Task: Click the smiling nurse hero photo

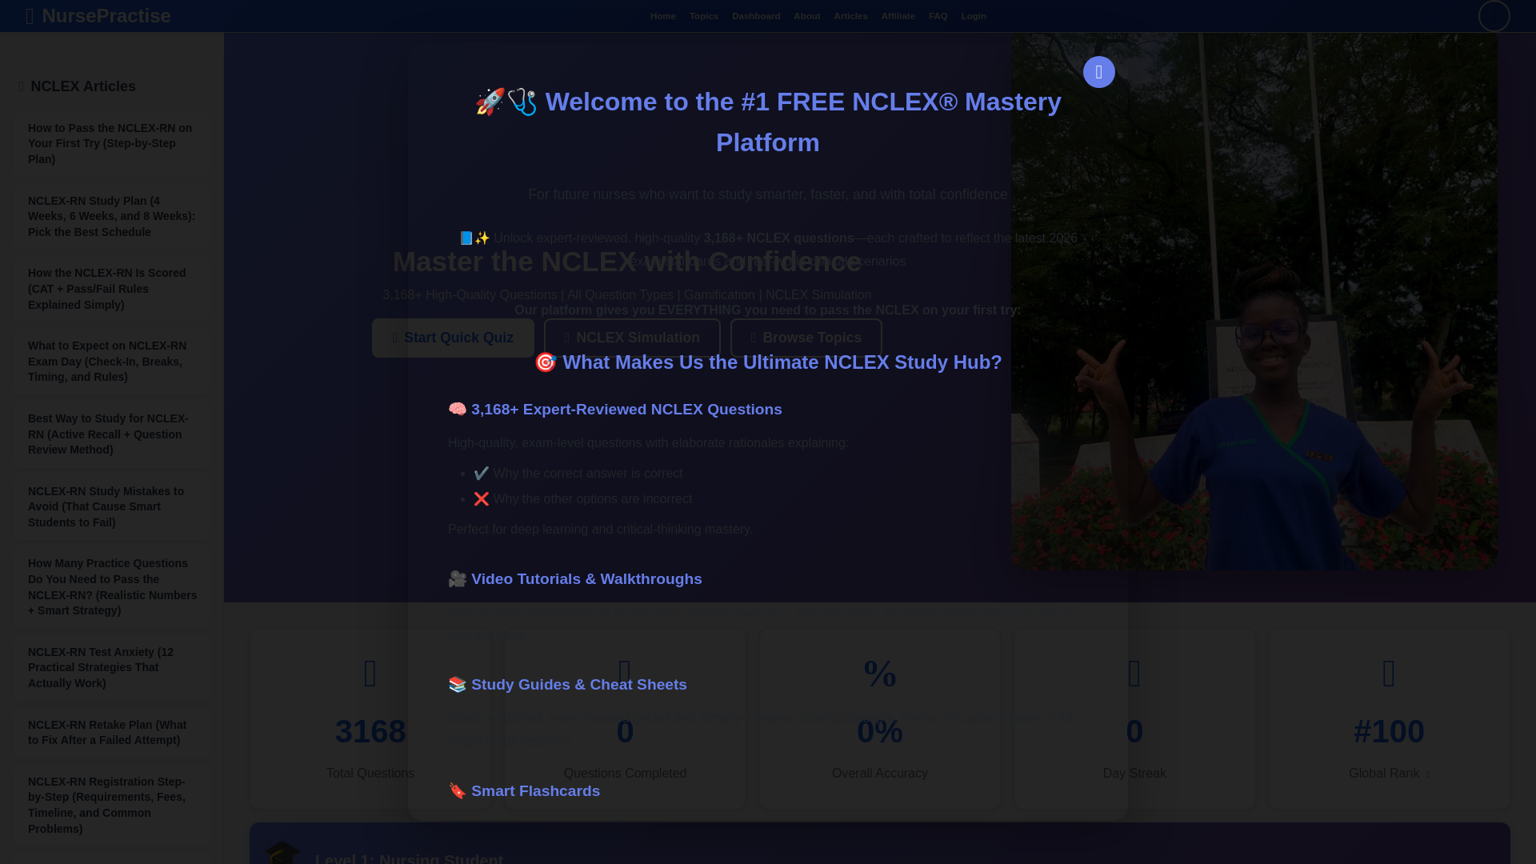Action: click(x=1254, y=301)
